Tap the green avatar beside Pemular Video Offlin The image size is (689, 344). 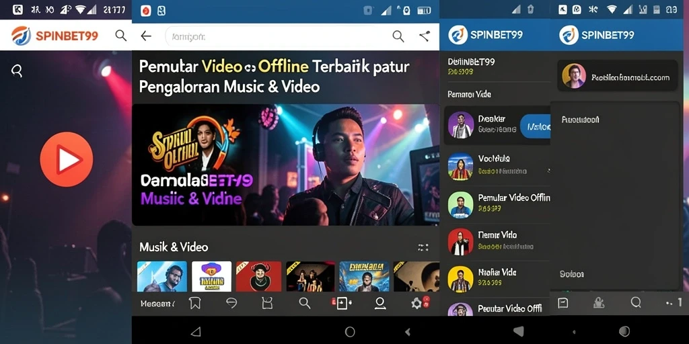(x=460, y=205)
